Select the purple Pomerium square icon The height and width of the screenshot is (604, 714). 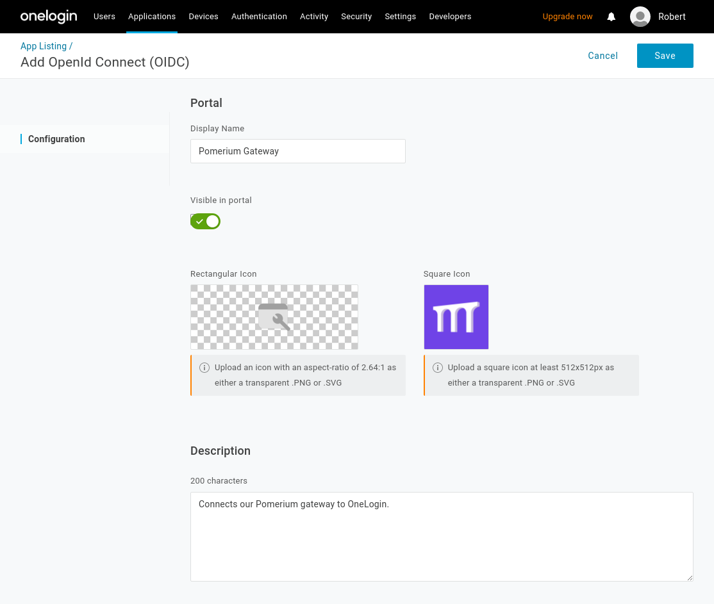456,317
